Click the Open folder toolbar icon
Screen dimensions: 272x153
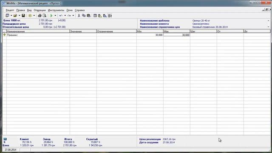(15, 16)
